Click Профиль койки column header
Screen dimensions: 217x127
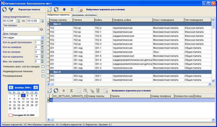pyautogui.click(x=132, y=20)
